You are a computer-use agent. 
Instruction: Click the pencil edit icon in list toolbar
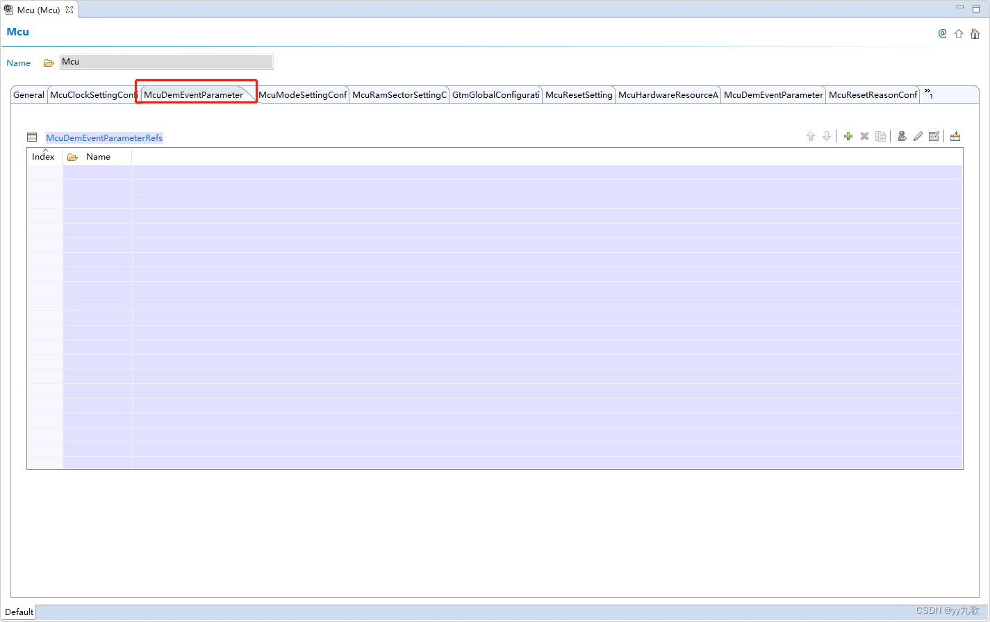[918, 136]
